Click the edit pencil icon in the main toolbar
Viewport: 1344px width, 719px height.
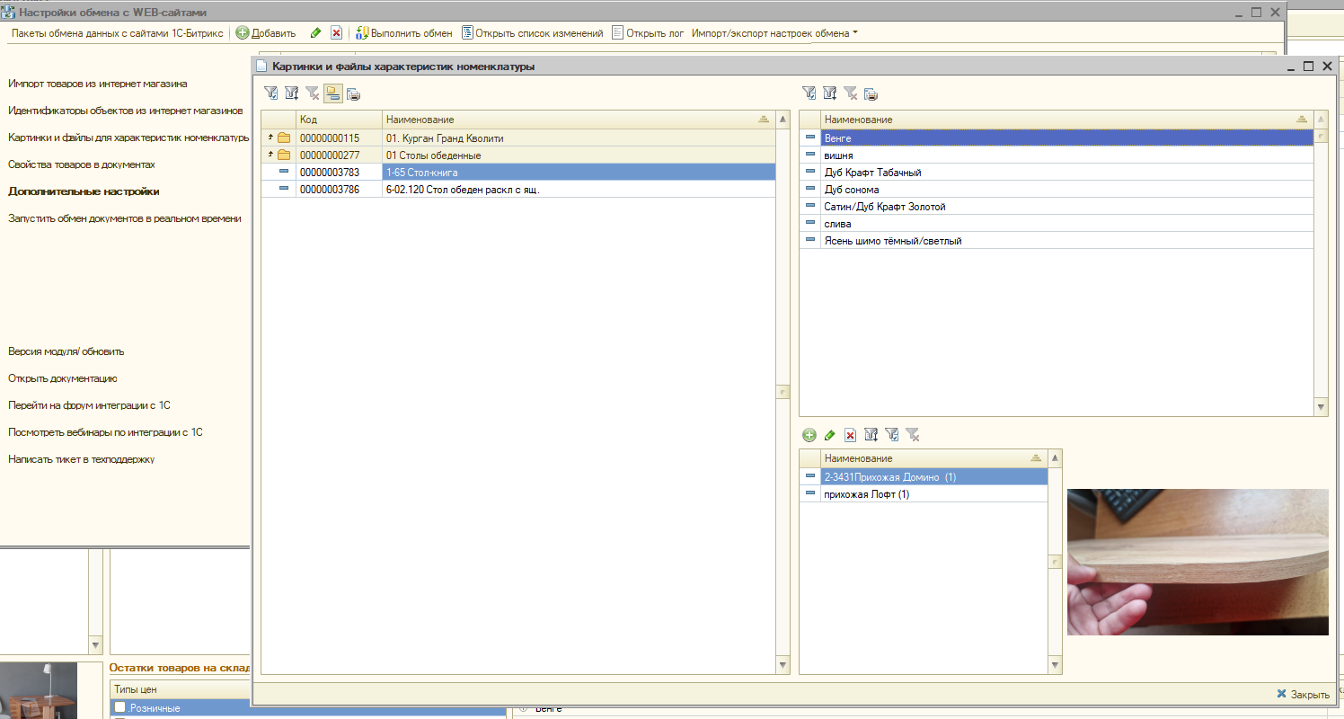pyautogui.click(x=315, y=33)
